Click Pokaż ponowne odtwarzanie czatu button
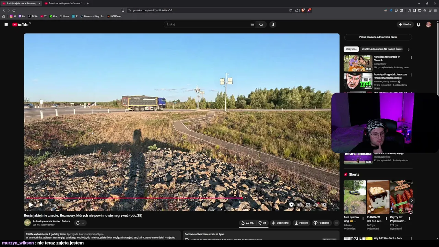 pyautogui.click(x=378, y=37)
